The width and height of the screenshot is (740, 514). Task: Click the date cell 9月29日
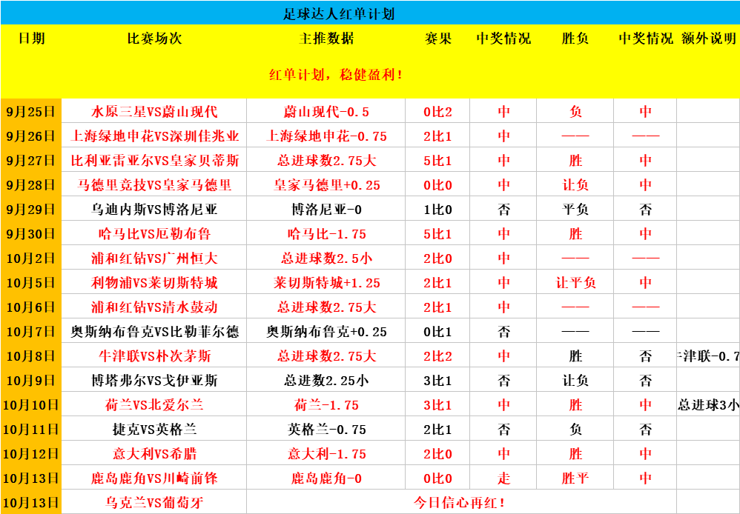30,210
